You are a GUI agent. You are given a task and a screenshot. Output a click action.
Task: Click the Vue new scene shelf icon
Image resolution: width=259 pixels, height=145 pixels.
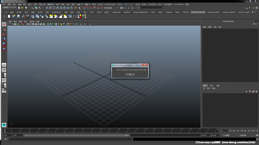(9, 16)
